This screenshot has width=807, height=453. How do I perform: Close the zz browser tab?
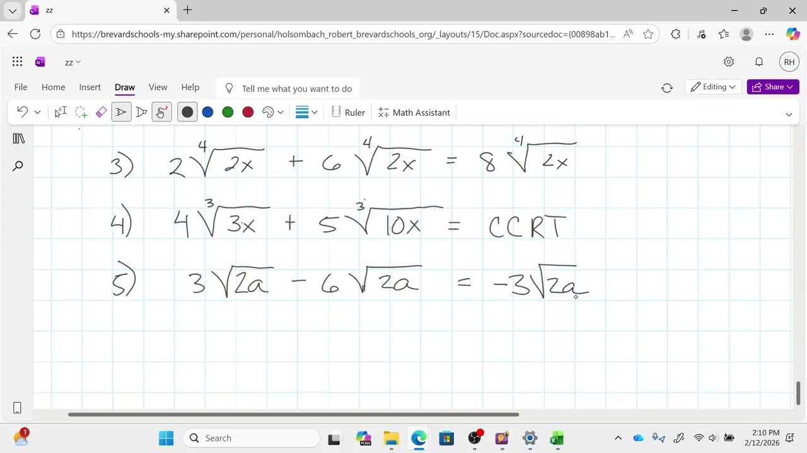pos(166,10)
